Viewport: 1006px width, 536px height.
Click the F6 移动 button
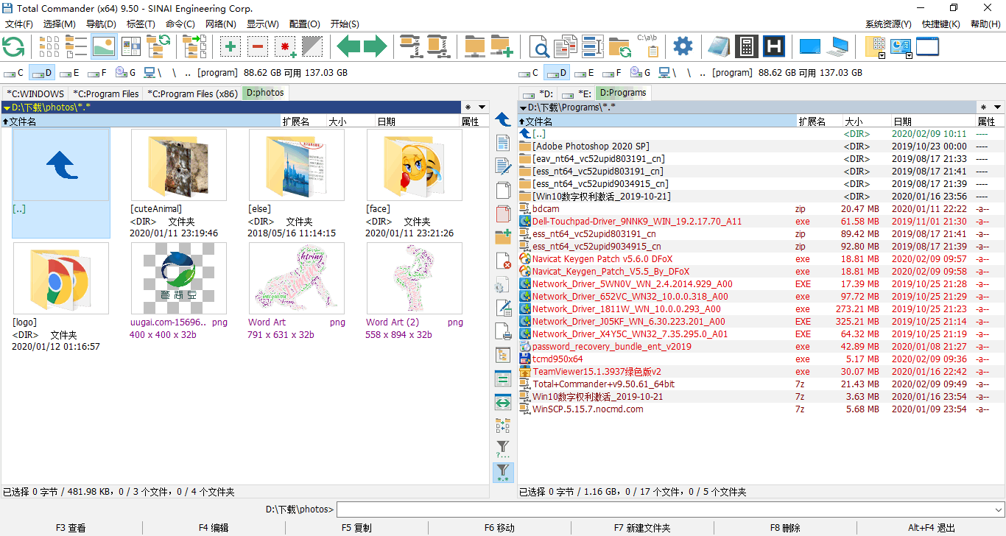tap(499, 528)
